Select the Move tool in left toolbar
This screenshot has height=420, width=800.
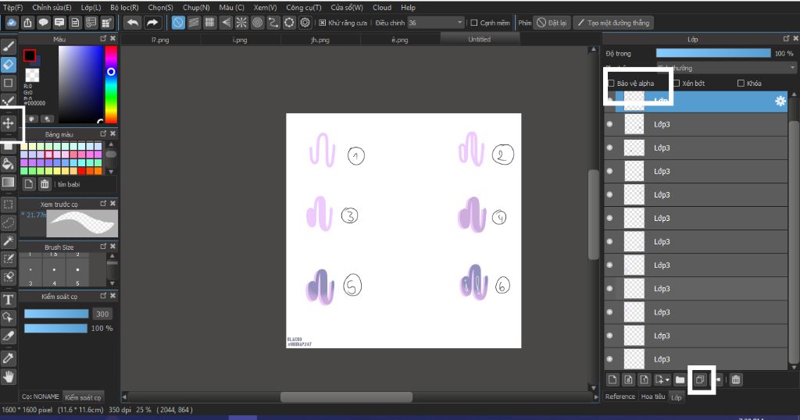(9, 123)
